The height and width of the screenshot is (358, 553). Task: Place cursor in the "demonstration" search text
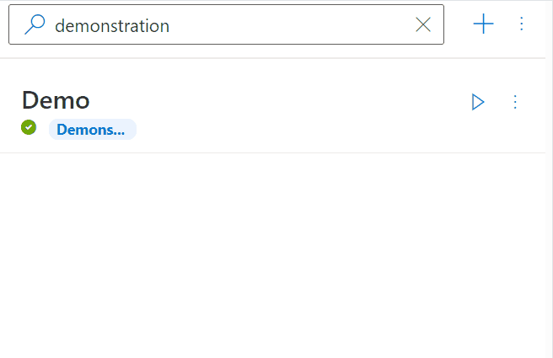tap(112, 26)
